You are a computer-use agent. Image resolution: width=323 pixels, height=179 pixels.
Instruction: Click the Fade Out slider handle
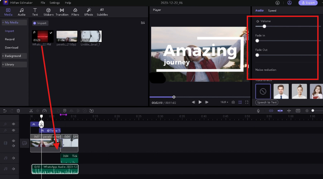[x=257, y=55]
